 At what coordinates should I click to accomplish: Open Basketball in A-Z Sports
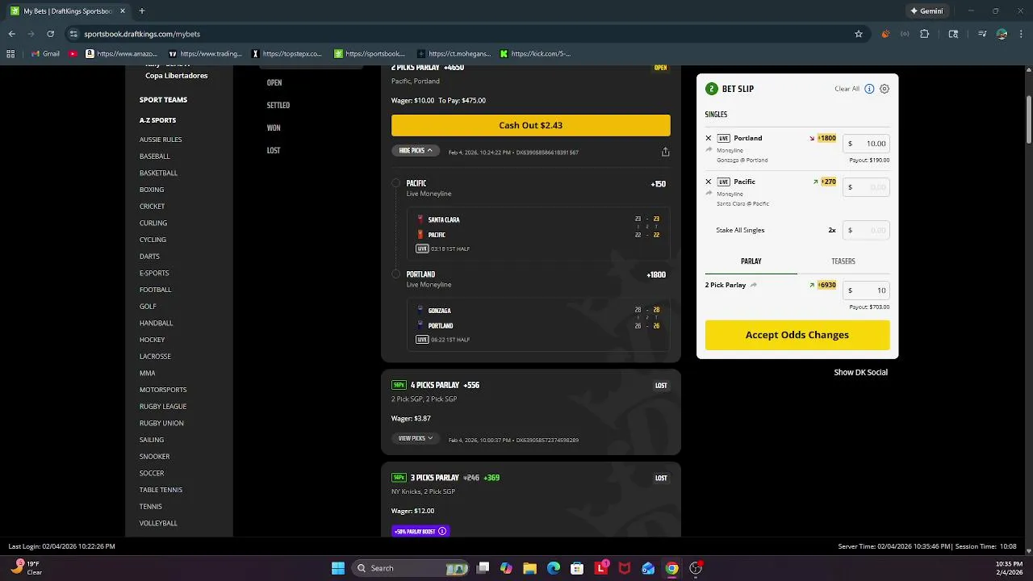pyautogui.click(x=158, y=173)
